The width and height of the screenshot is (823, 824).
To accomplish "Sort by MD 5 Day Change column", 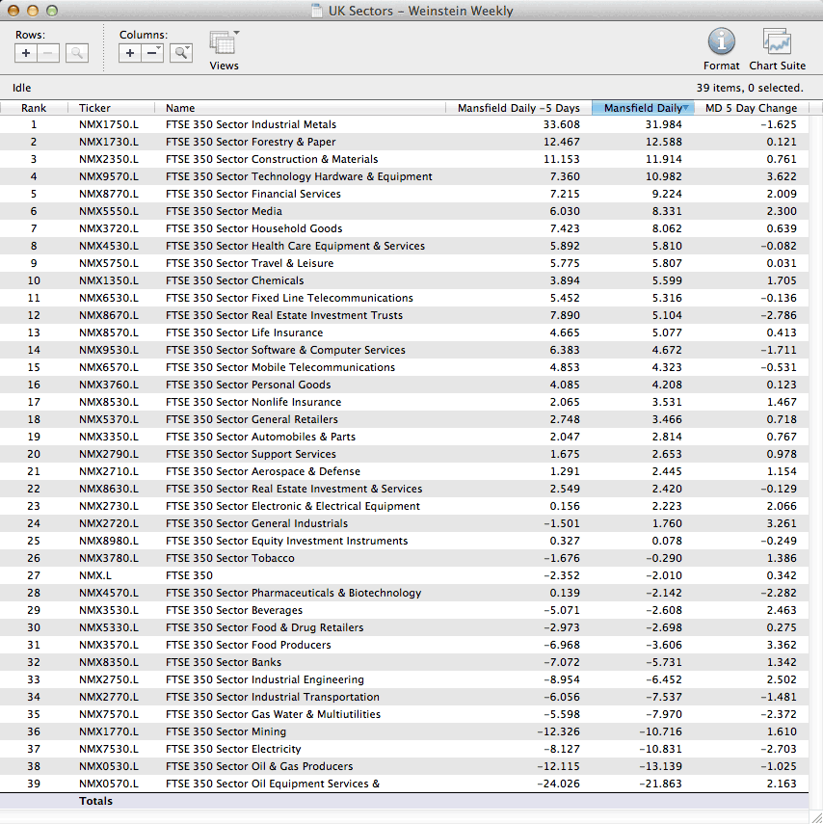I will pos(751,108).
